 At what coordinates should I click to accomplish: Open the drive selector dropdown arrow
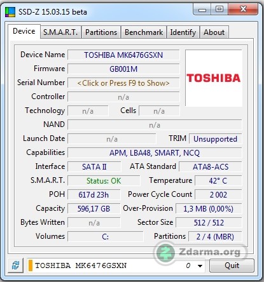[x=200, y=265]
